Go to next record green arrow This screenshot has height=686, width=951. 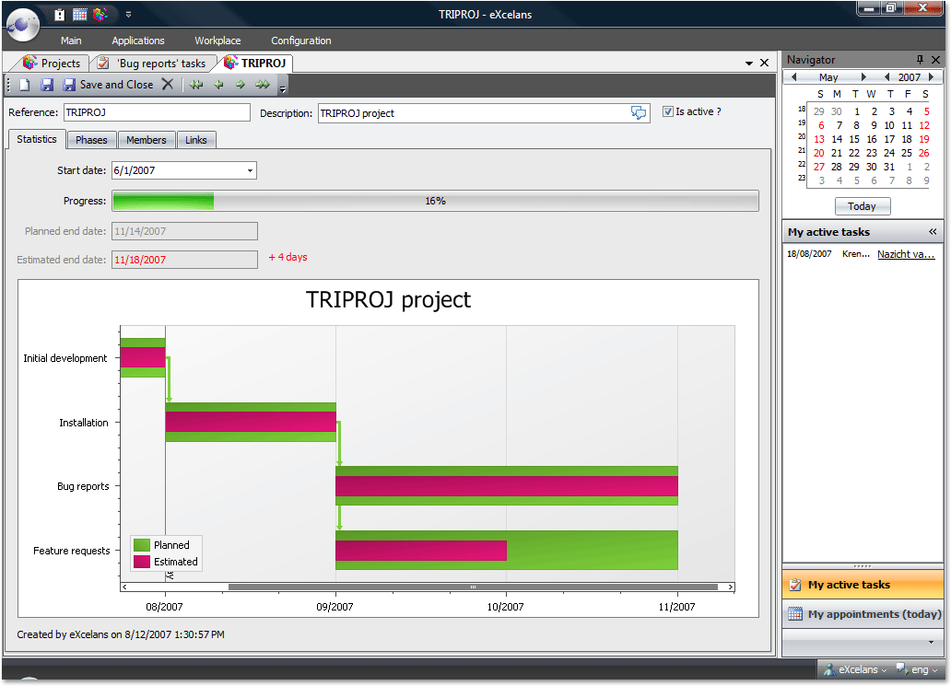[241, 85]
